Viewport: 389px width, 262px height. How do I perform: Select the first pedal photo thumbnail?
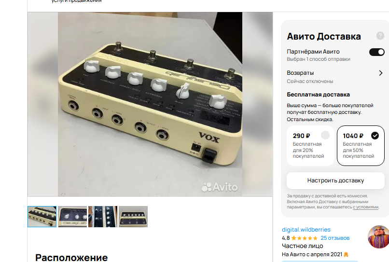(x=42, y=217)
